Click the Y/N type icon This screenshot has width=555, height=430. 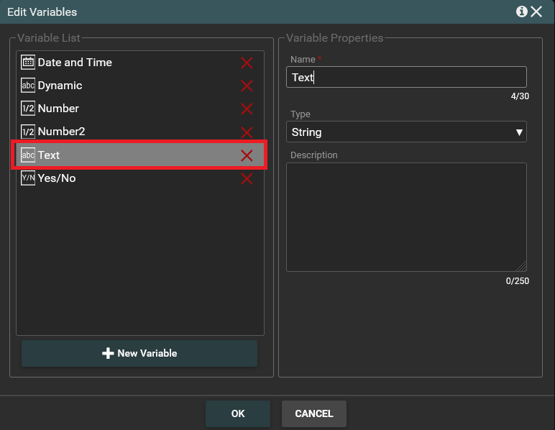coord(28,178)
